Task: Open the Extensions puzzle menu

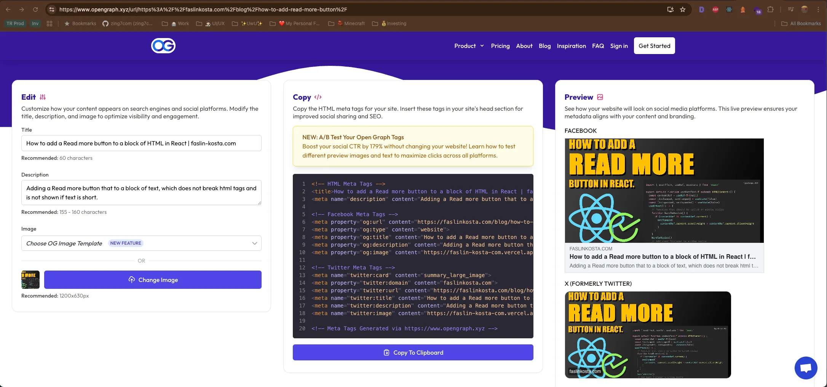Action: tap(771, 10)
